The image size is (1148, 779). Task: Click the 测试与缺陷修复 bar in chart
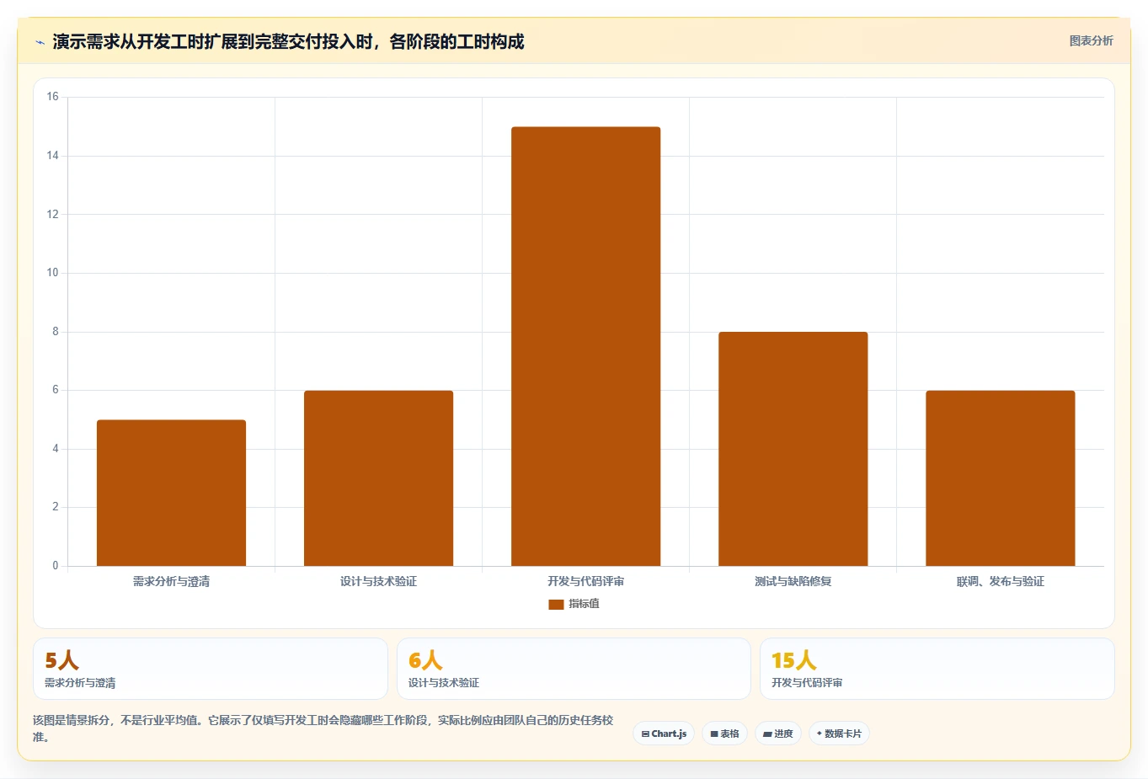[x=793, y=449]
